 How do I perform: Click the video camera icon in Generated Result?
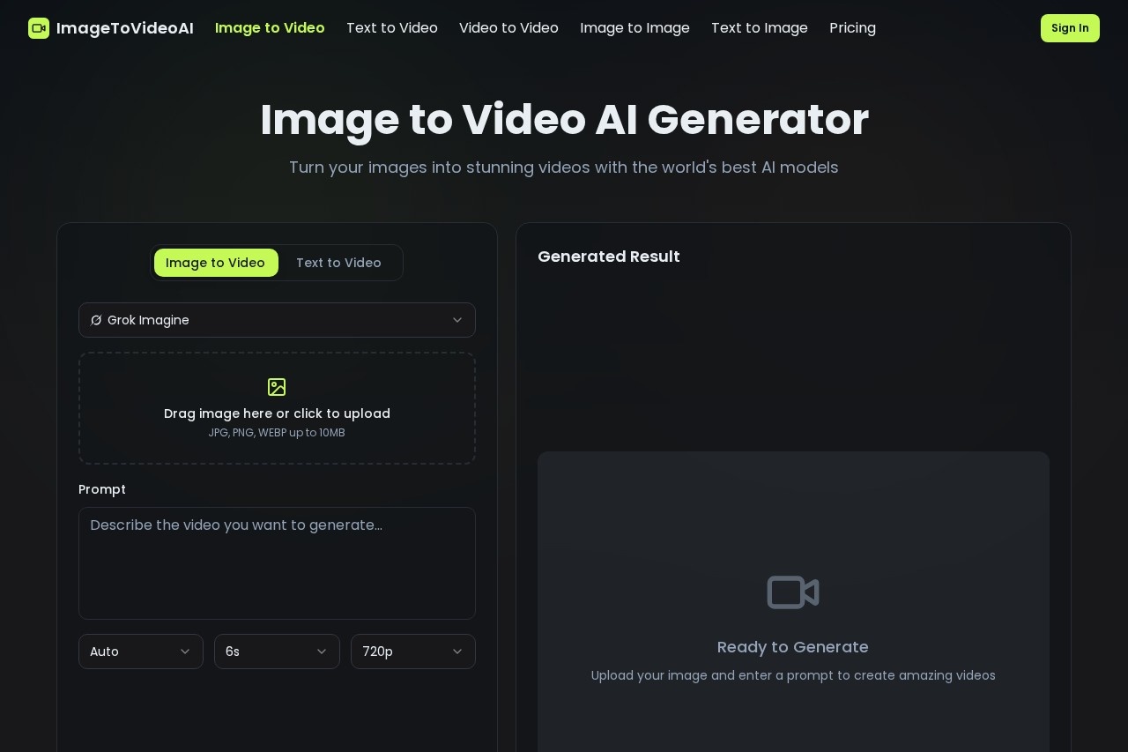pyautogui.click(x=792, y=592)
